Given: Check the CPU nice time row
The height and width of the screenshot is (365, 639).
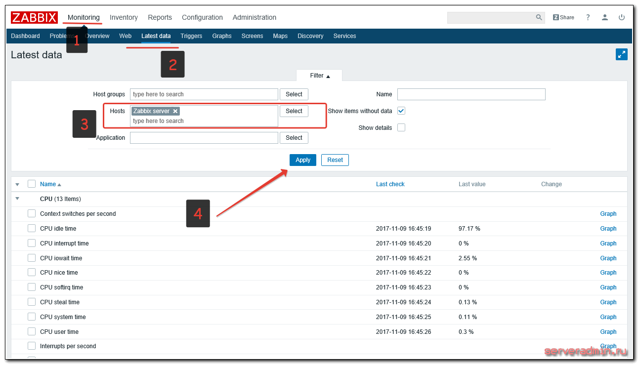Looking at the screenshot, I should (32, 272).
